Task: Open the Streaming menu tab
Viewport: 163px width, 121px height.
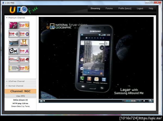Action: tap(95, 8)
